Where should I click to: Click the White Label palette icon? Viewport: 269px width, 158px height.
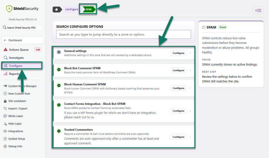5,116
